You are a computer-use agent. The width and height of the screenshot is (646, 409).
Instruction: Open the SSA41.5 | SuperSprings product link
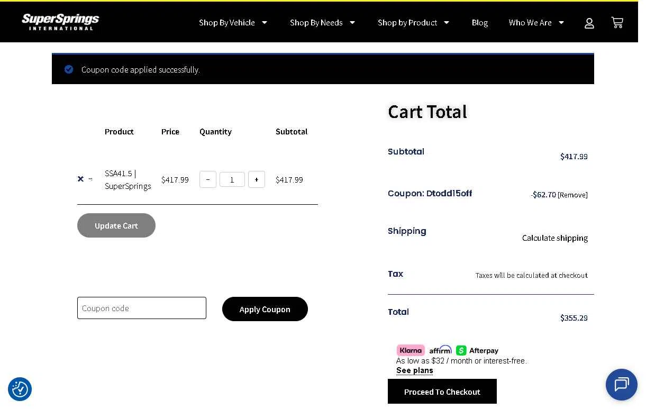(128, 179)
